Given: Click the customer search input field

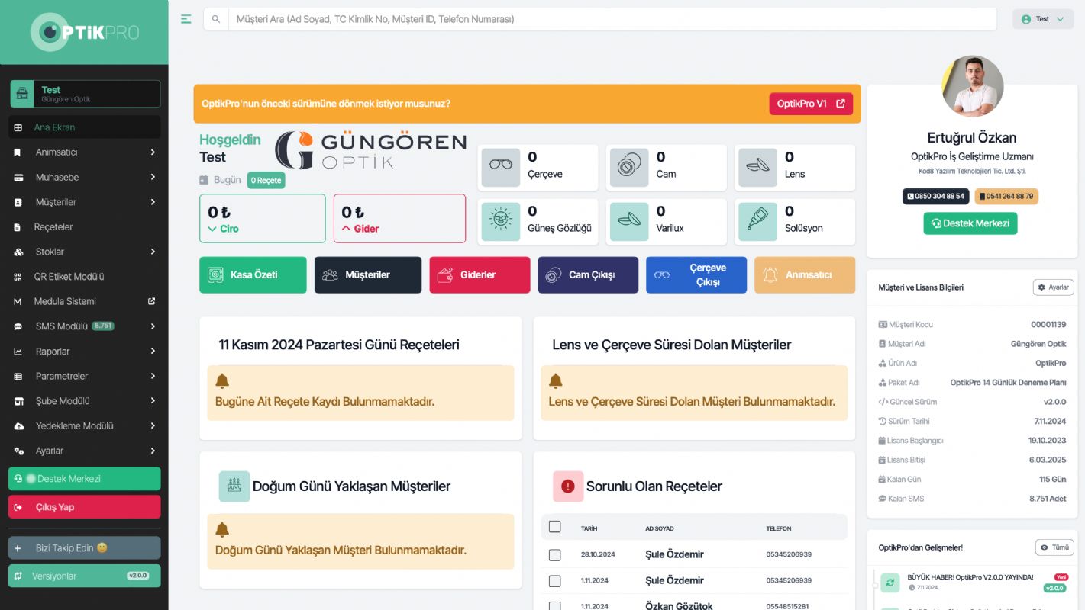Looking at the screenshot, I should tap(612, 19).
